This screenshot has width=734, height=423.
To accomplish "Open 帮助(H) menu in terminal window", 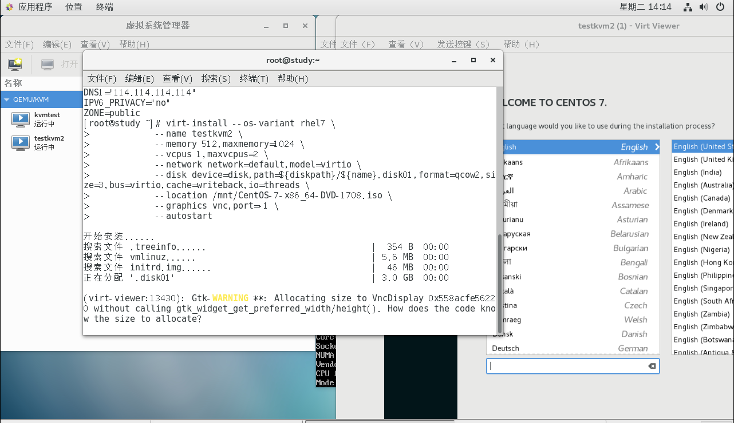I will point(293,78).
